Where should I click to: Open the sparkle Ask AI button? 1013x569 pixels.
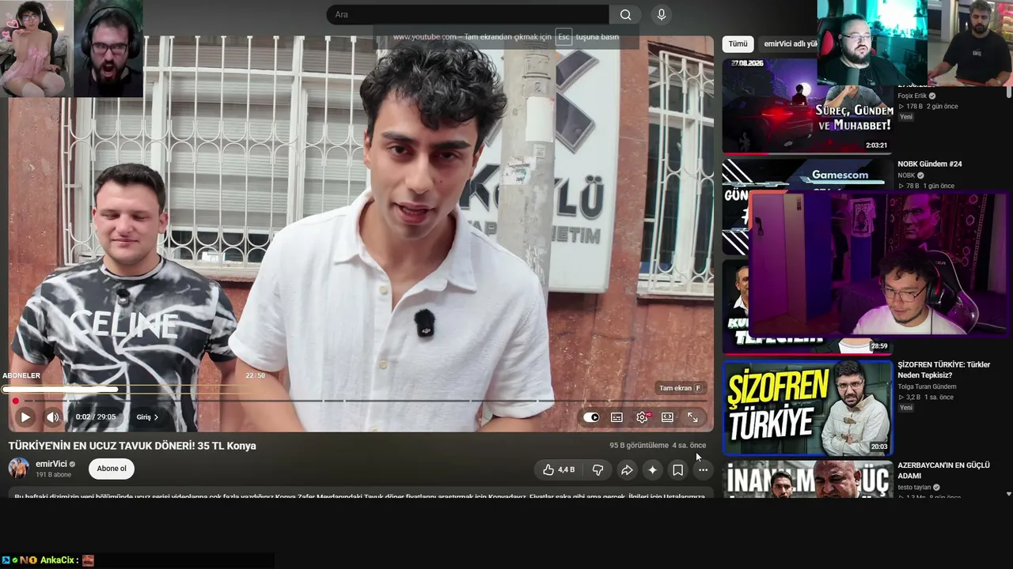(652, 469)
